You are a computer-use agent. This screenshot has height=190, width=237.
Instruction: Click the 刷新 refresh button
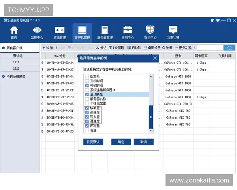[x=167, y=48]
